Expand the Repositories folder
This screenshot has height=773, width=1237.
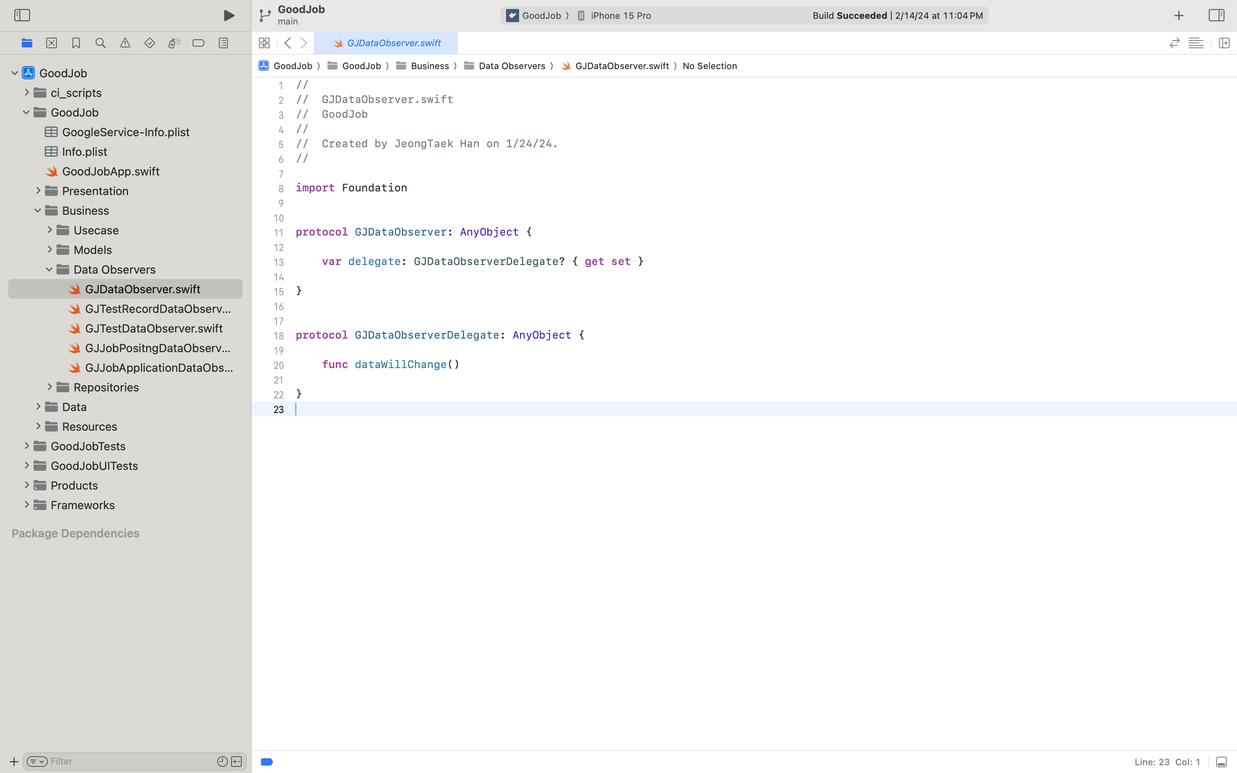coord(49,387)
